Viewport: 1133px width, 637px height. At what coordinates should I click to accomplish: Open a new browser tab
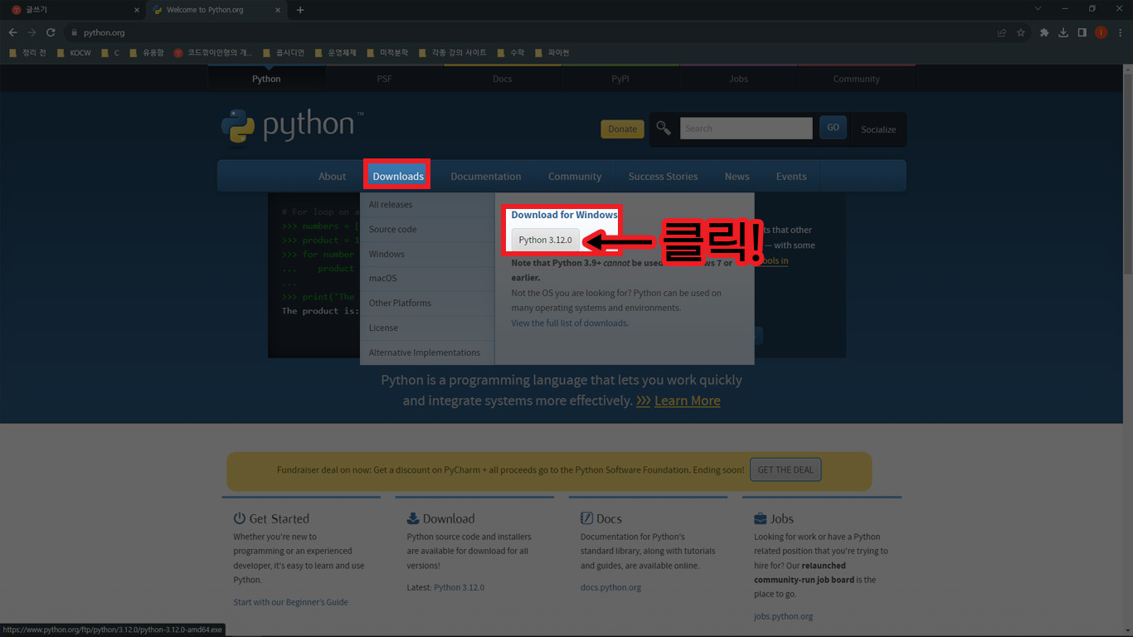coord(300,10)
